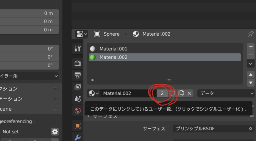
Task: Open the World properties tab
Action: [x=77, y=111]
